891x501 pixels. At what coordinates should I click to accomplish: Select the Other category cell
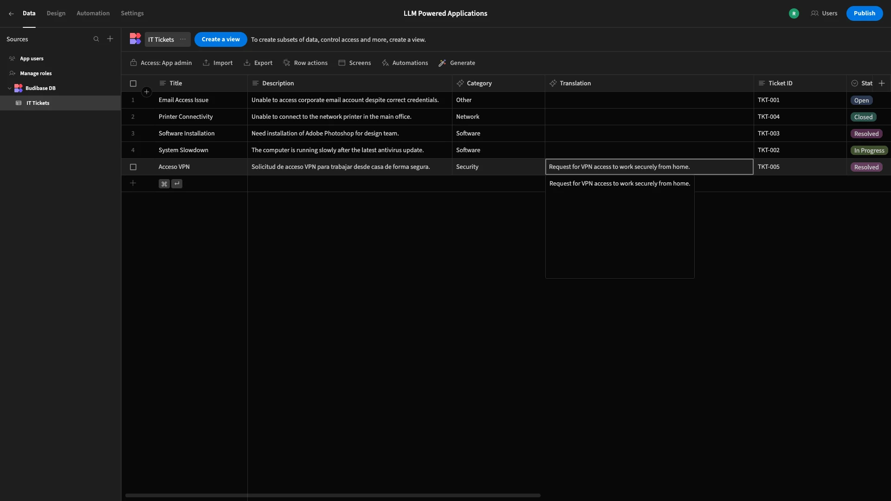point(498,100)
